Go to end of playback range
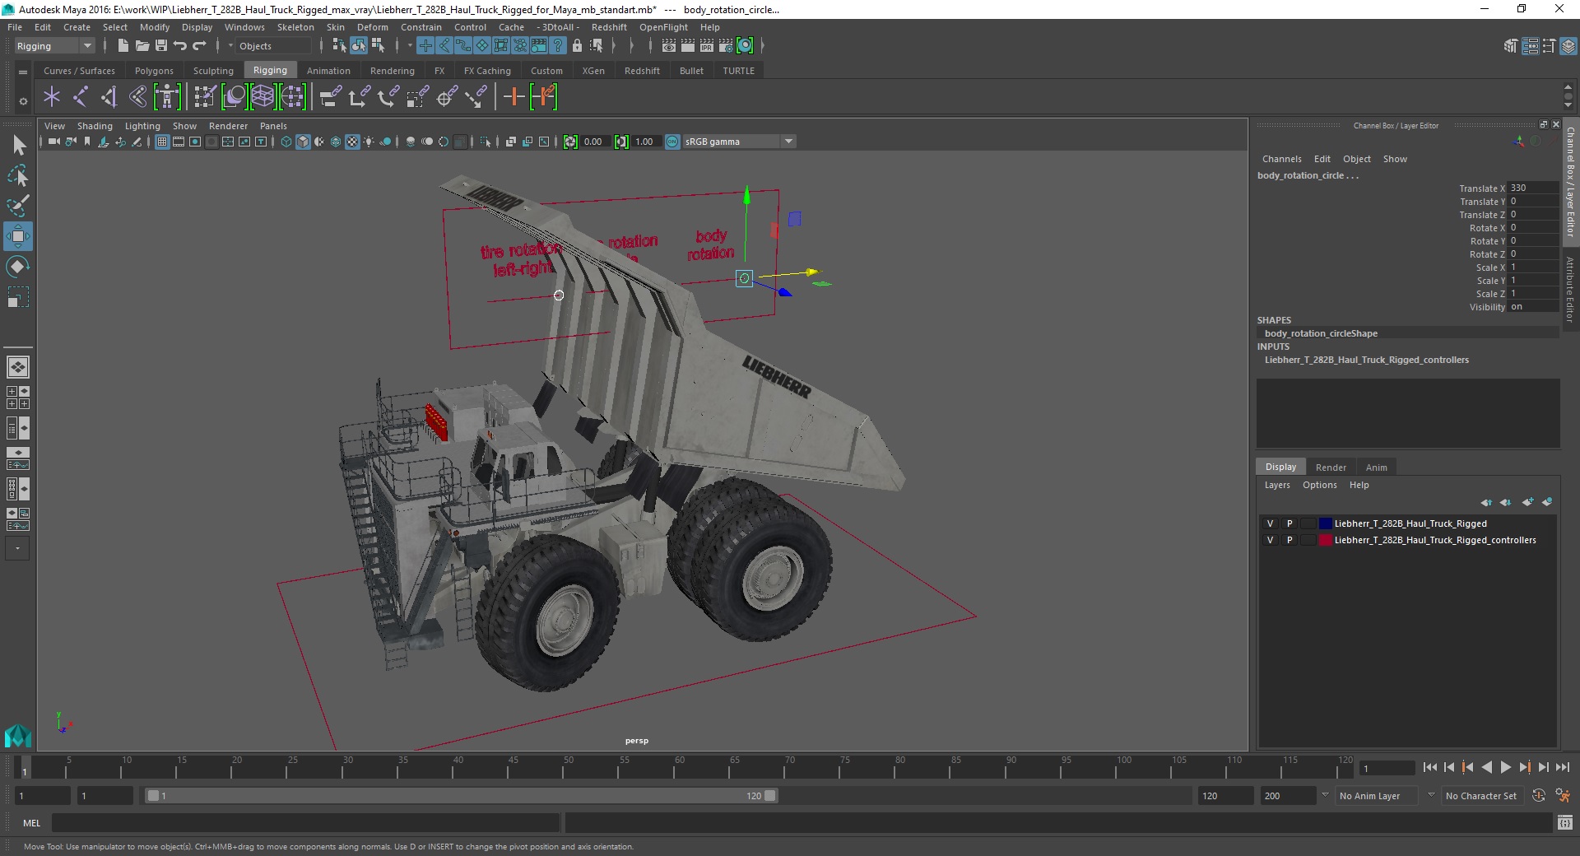The width and height of the screenshot is (1580, 856). click(x=1562, y=767)
